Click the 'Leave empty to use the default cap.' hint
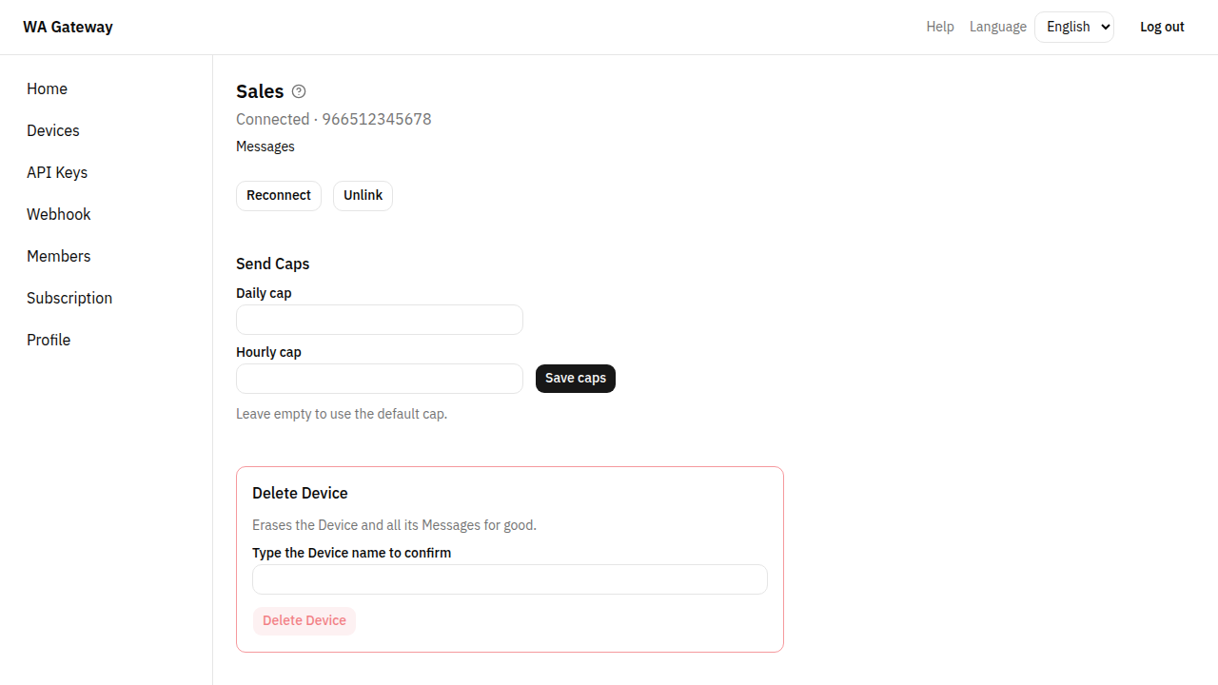The width and height of the screenshot is (1218, 685). [342, 414]
